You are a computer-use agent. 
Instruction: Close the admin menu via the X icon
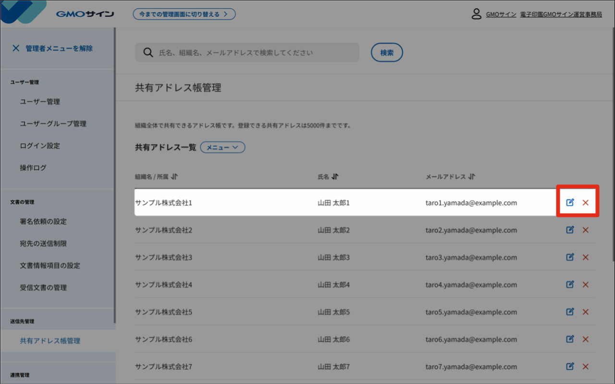pyautogui.click(x=16, y=48)
